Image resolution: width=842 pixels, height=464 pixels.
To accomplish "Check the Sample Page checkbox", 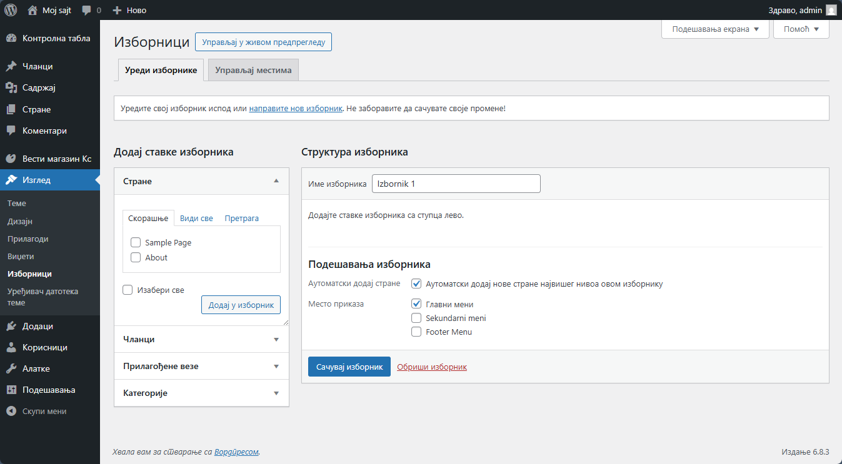I will point(136,242).
